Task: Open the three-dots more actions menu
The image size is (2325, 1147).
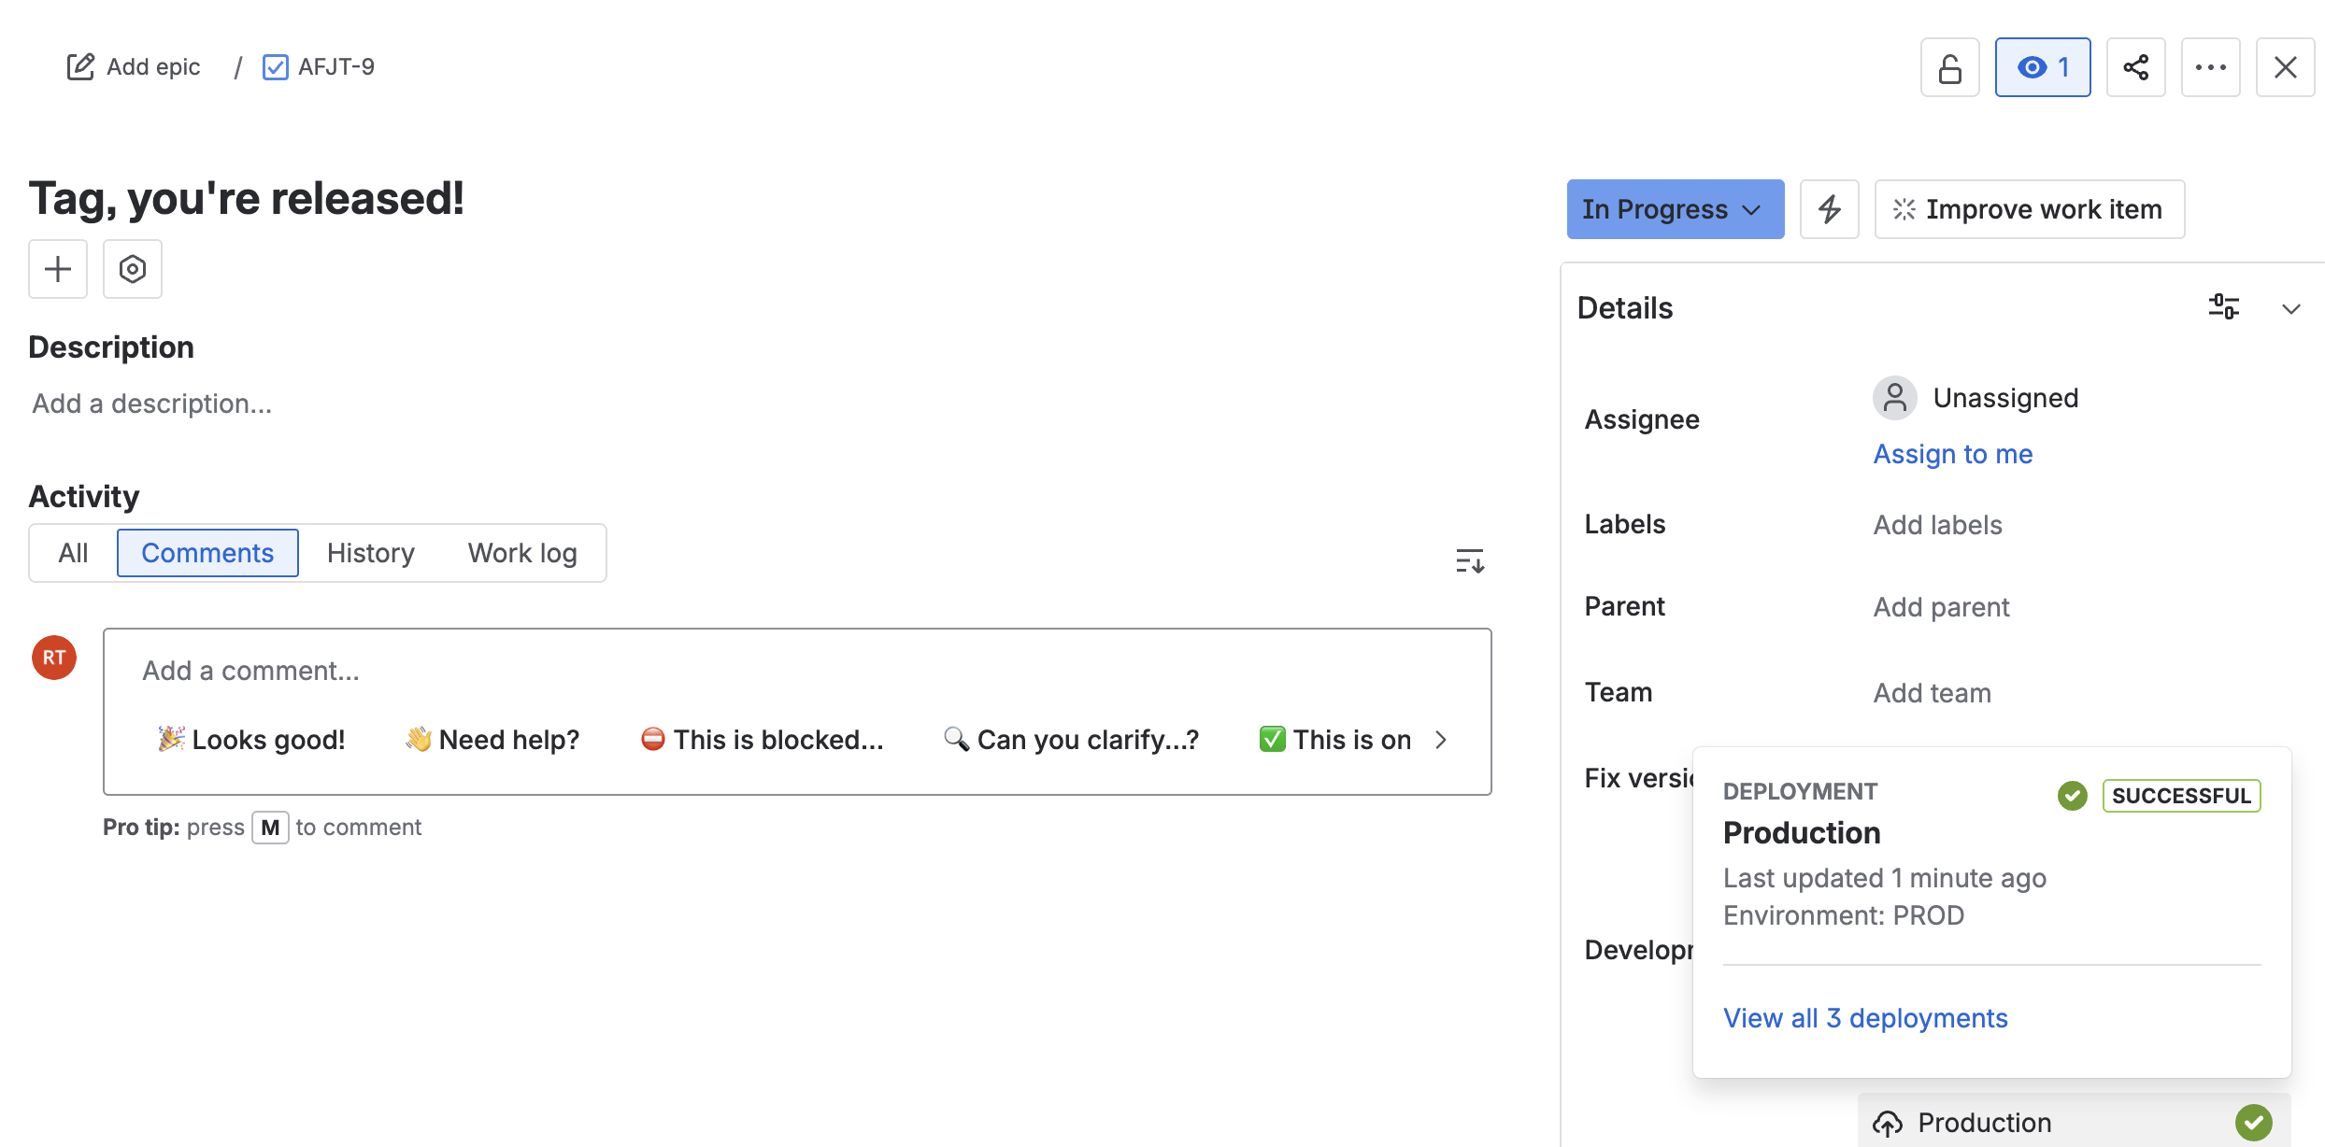Action: click(2210, 67)
